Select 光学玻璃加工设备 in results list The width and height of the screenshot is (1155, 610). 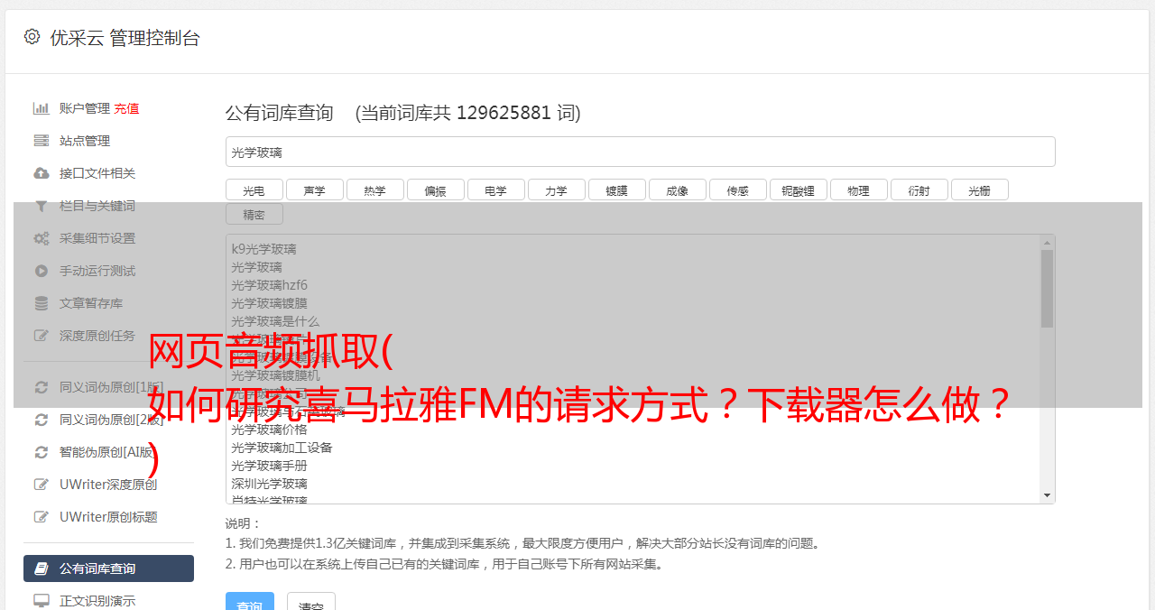(x=282, y=448)
